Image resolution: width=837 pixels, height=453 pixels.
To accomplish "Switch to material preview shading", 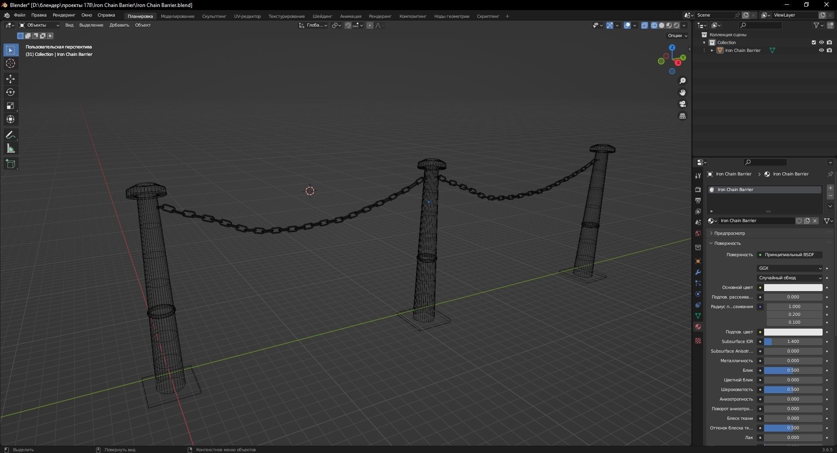I will pyautogui.click(x=669, y=25).
